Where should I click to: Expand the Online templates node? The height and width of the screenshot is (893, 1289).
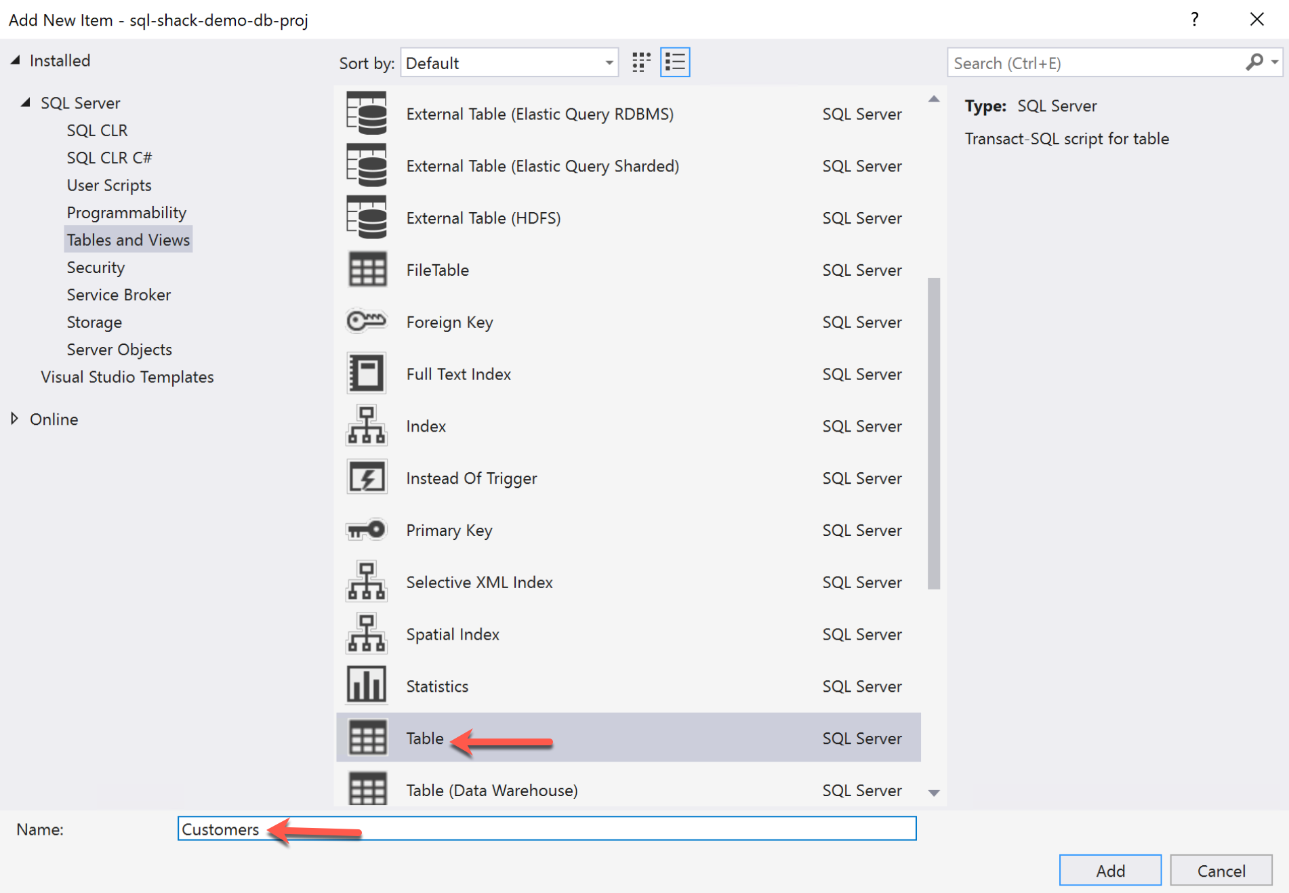[15, 419]
